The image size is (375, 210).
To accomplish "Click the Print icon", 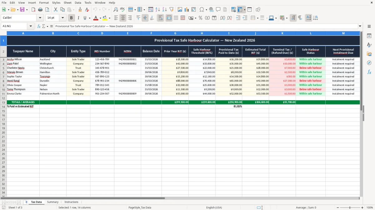I will [x=40, y=10].
